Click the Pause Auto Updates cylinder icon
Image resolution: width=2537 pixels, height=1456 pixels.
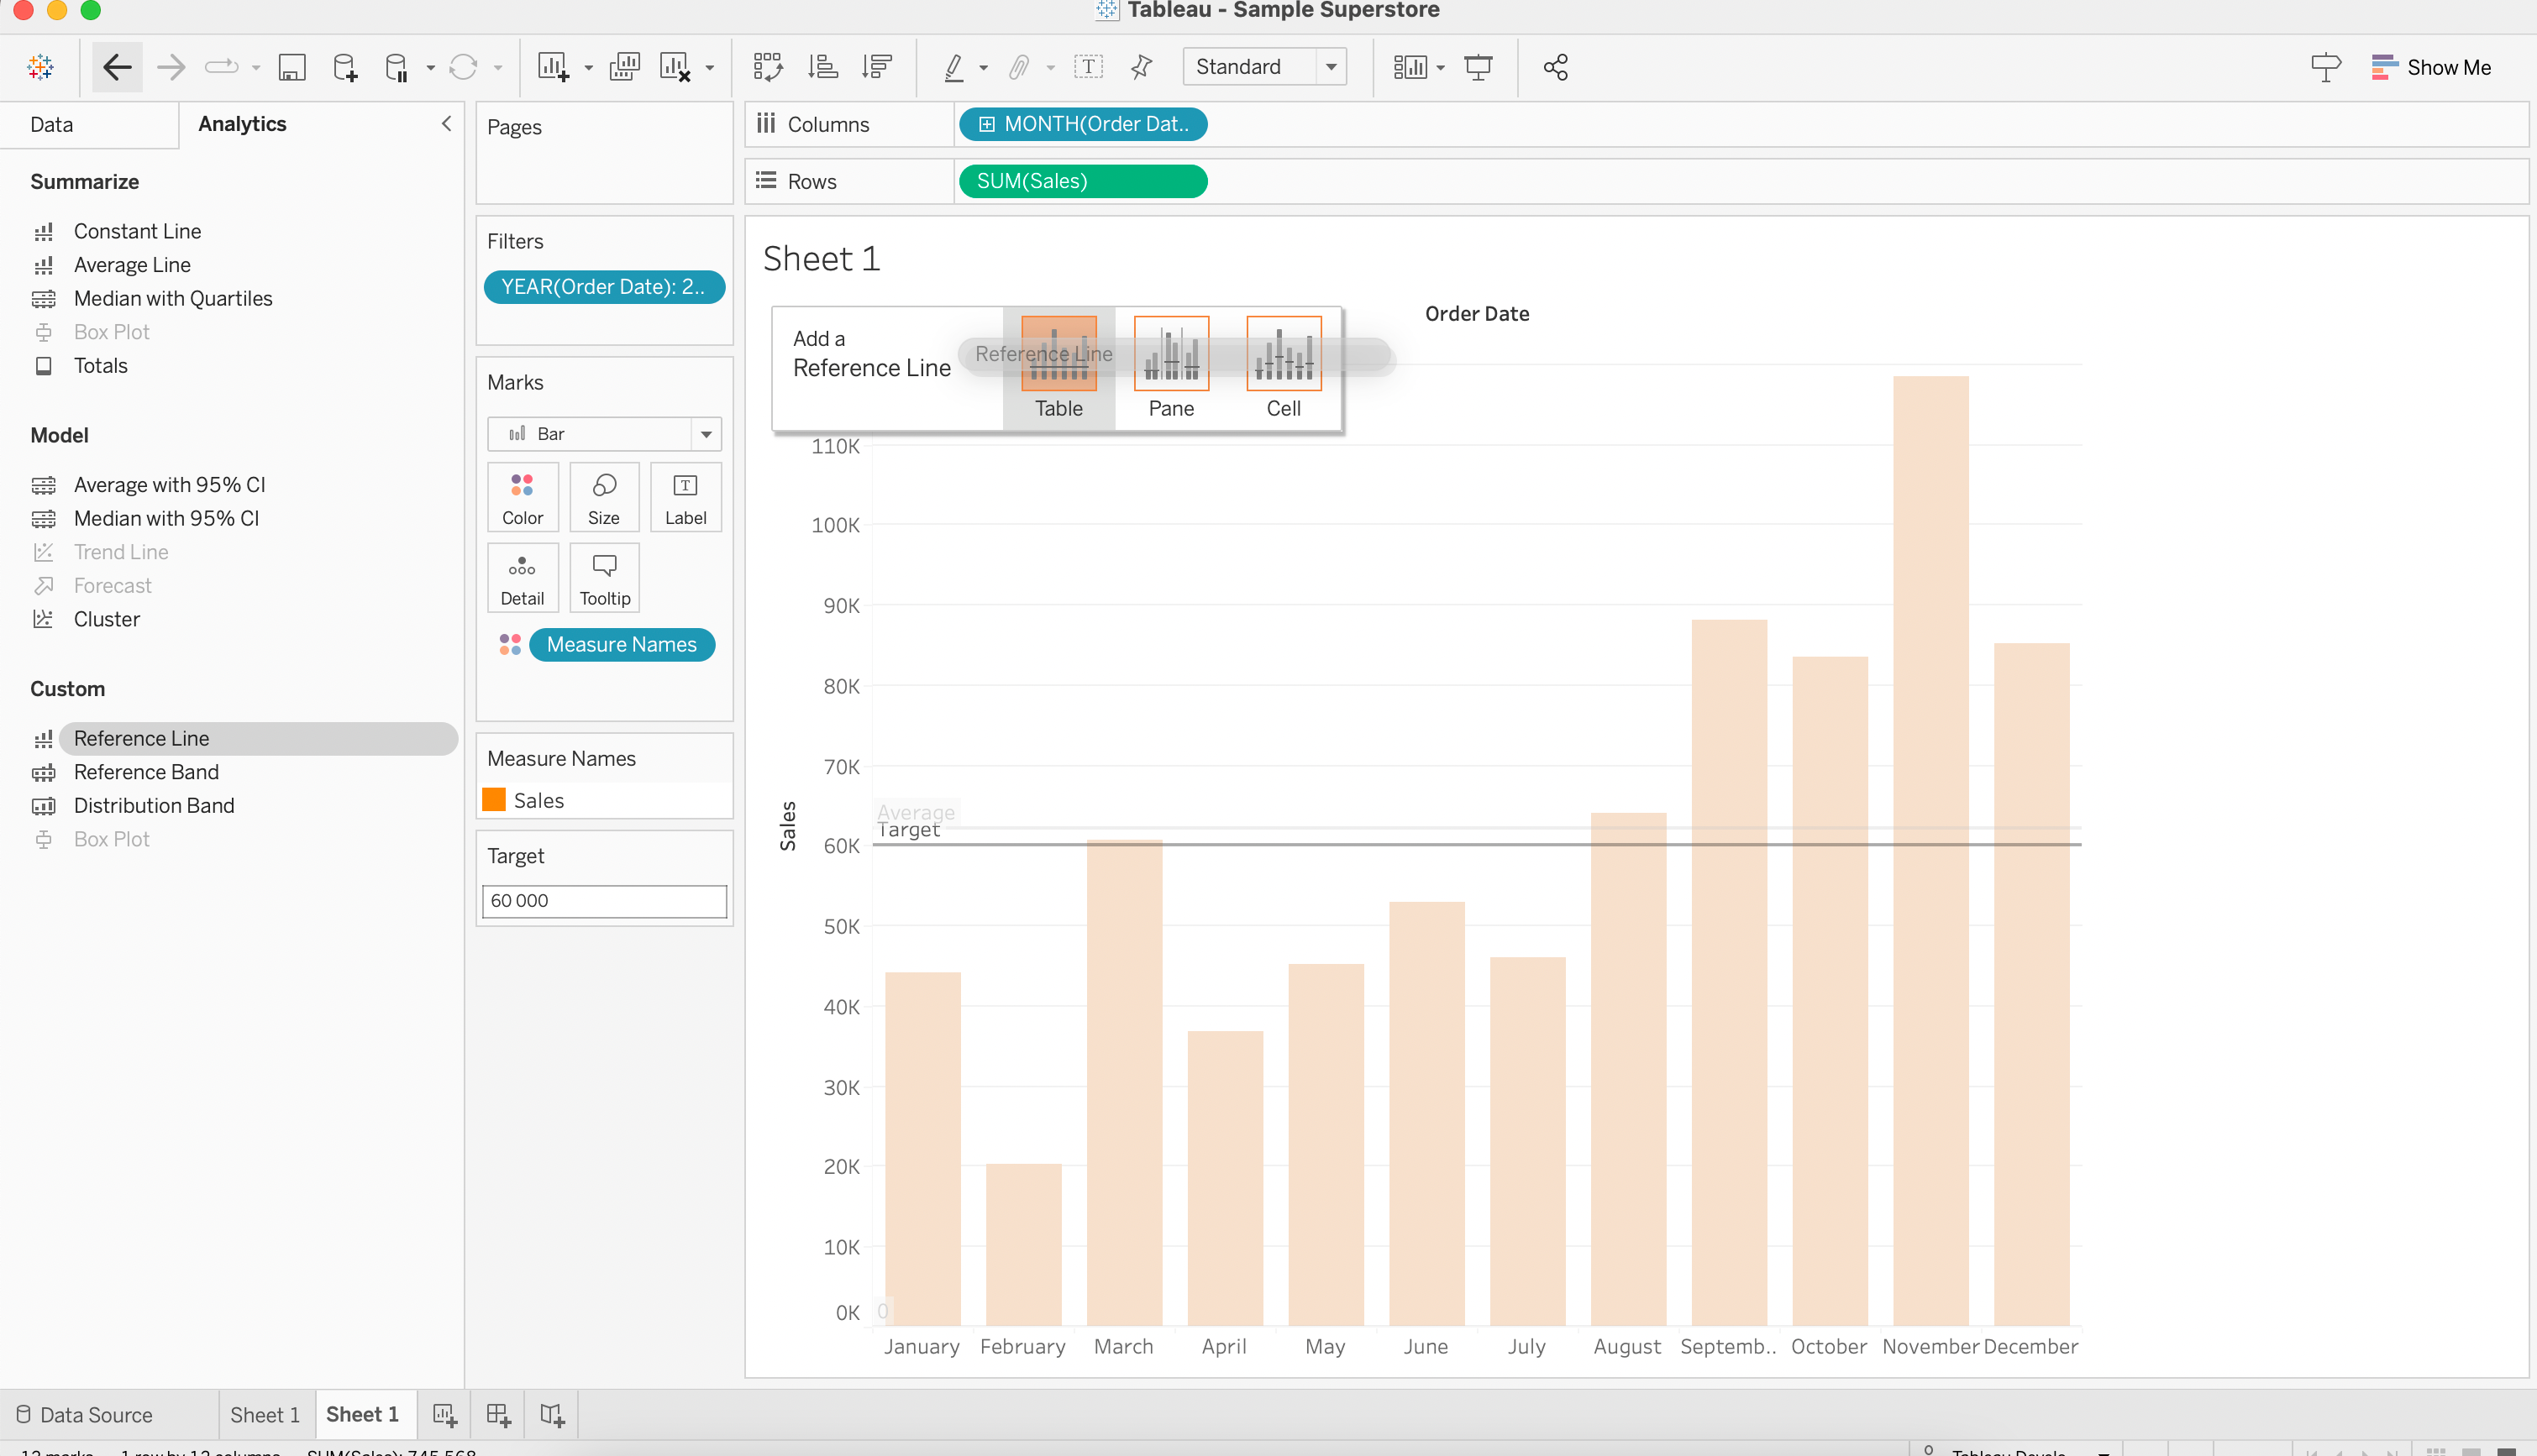click(x=397, y=67)
